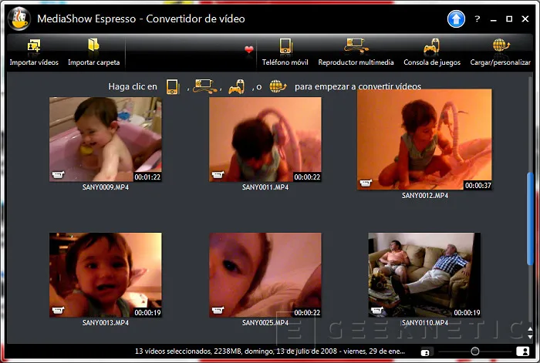Viewport: 540px width, 363px height.
Task: Click camcorder icon on SANY0013.MP4 thumbnail
Action: (x=58, y=311)
